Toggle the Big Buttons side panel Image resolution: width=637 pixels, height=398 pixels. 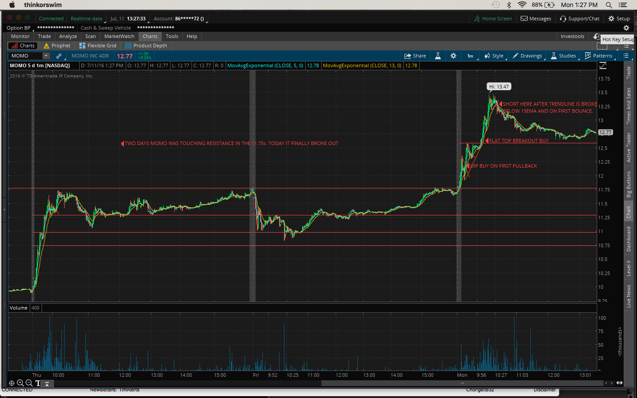point(629,184)
